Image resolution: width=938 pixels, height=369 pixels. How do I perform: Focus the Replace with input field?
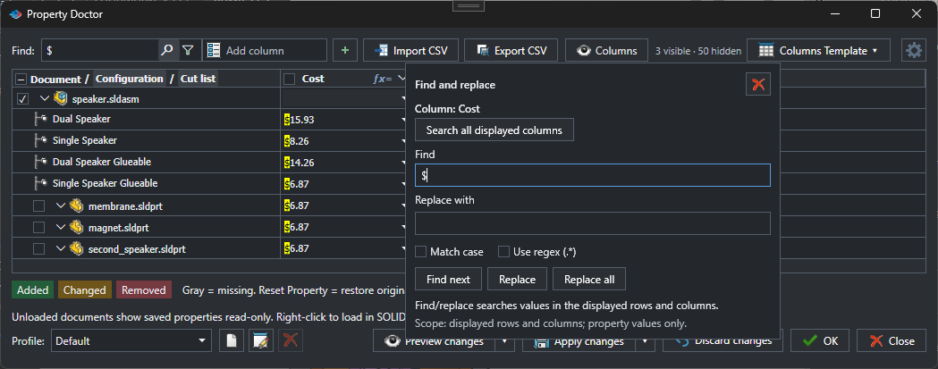coord(593,223)
